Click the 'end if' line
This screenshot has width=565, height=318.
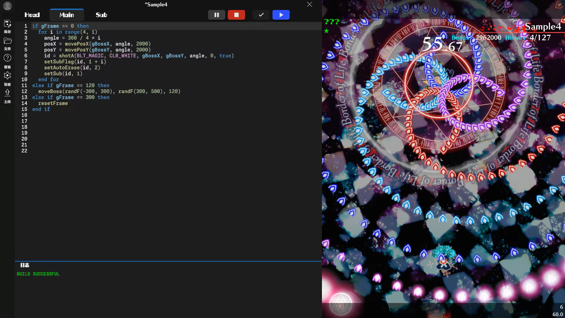click(41, 109)
